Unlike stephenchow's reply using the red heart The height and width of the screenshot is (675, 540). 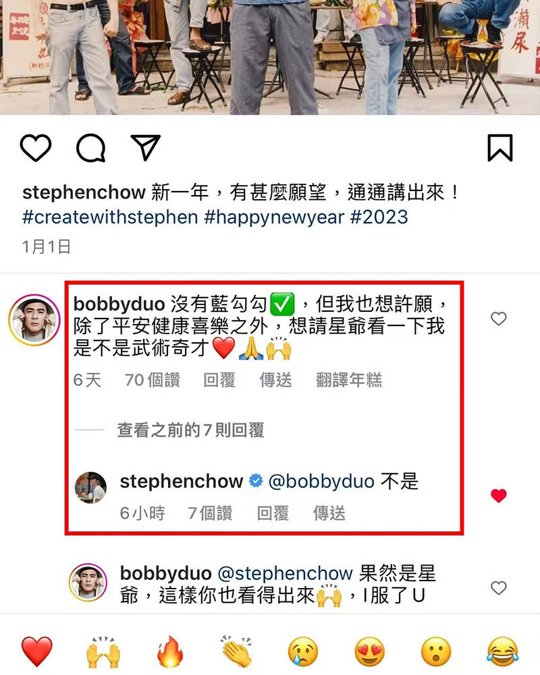(x=499, y=495)
